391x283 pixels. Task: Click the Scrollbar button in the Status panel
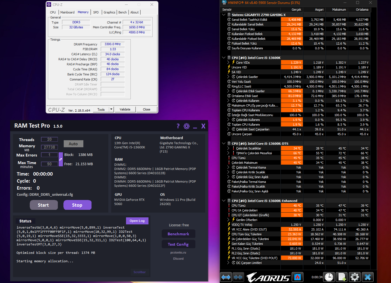coord(140,272)
